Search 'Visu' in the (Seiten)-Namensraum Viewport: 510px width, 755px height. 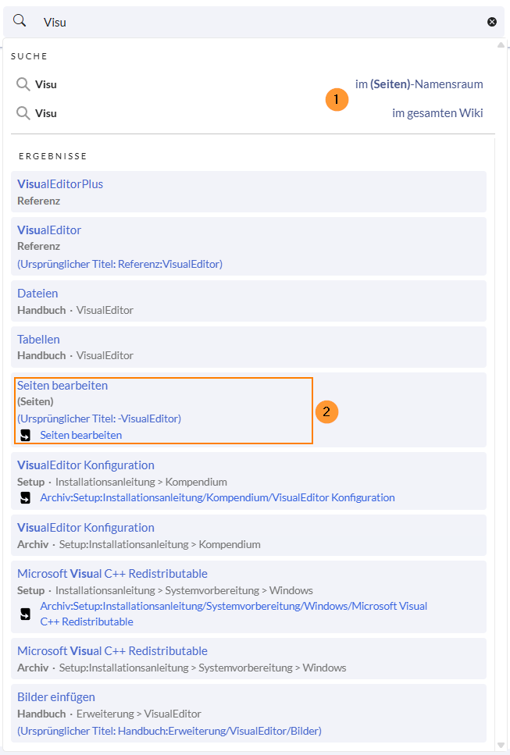[419, 84]
